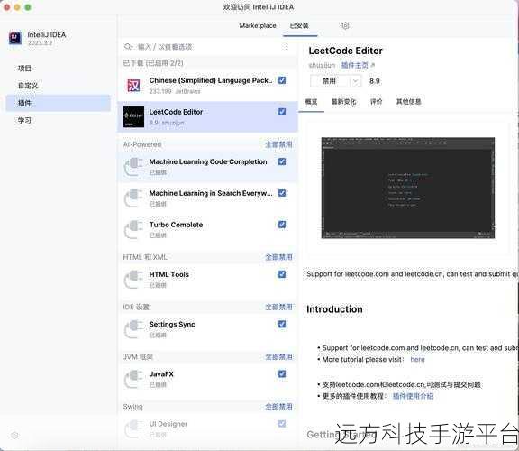The width and height of the screenshot is (519, 451).
Task: Click the search magnifier icon in plugin search
Action: [128, 47]
